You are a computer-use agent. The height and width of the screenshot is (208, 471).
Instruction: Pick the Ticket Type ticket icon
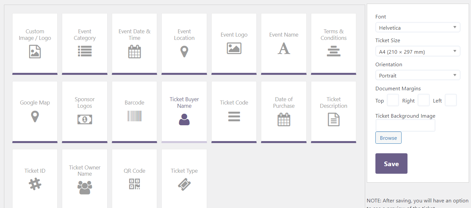[x=184, y=184]
